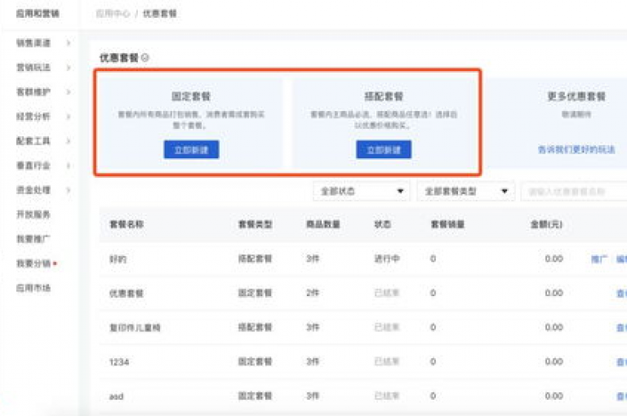Click the 应用中心 breadcrumb link
The width and height of the screenshot is (627, 416).
tap(113, 14)
